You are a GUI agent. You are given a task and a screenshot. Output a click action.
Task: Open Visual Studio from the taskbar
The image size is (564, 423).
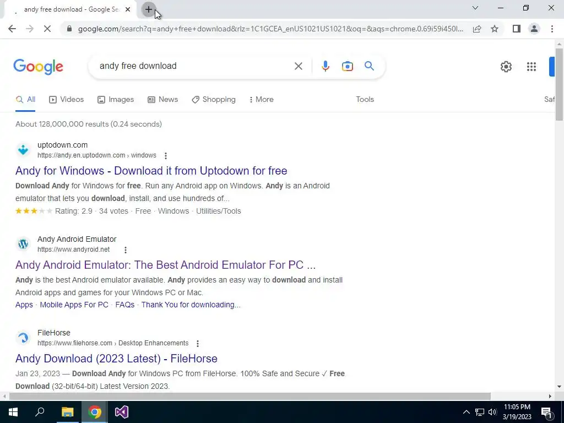(122, 412)
